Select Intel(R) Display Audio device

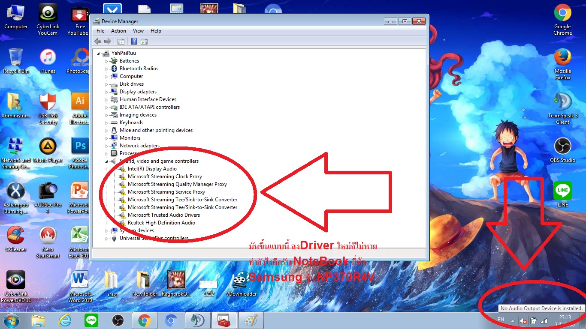[152, 169]
